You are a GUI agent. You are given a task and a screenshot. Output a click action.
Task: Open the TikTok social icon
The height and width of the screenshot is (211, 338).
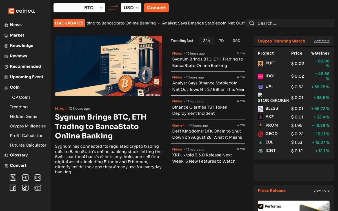(25, 188)
